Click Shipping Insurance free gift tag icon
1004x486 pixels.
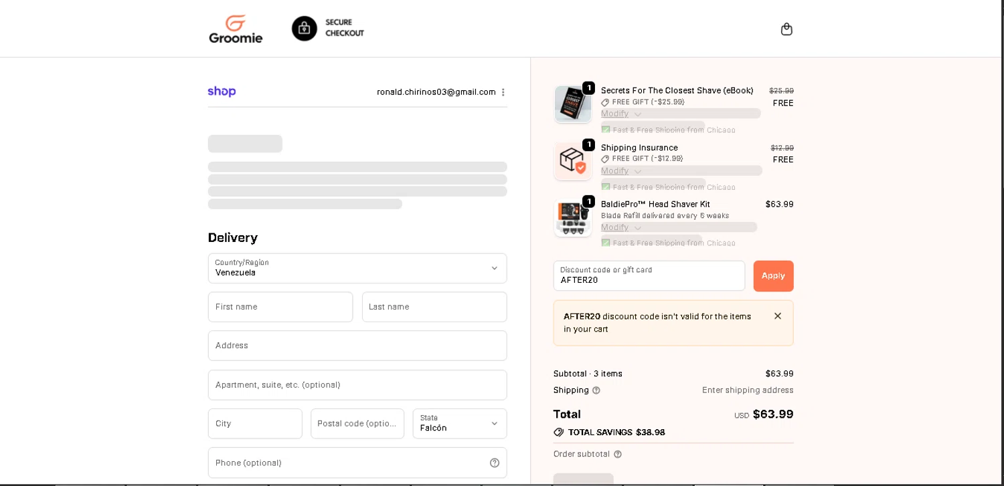click(605, 159)
